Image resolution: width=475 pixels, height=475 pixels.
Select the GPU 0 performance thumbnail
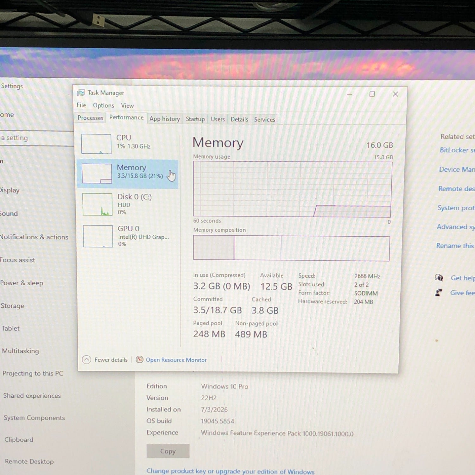pyautogui.click(x=98, y=236)
